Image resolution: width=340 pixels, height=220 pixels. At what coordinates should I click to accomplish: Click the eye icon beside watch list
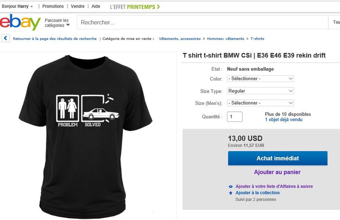coord(231,186)
